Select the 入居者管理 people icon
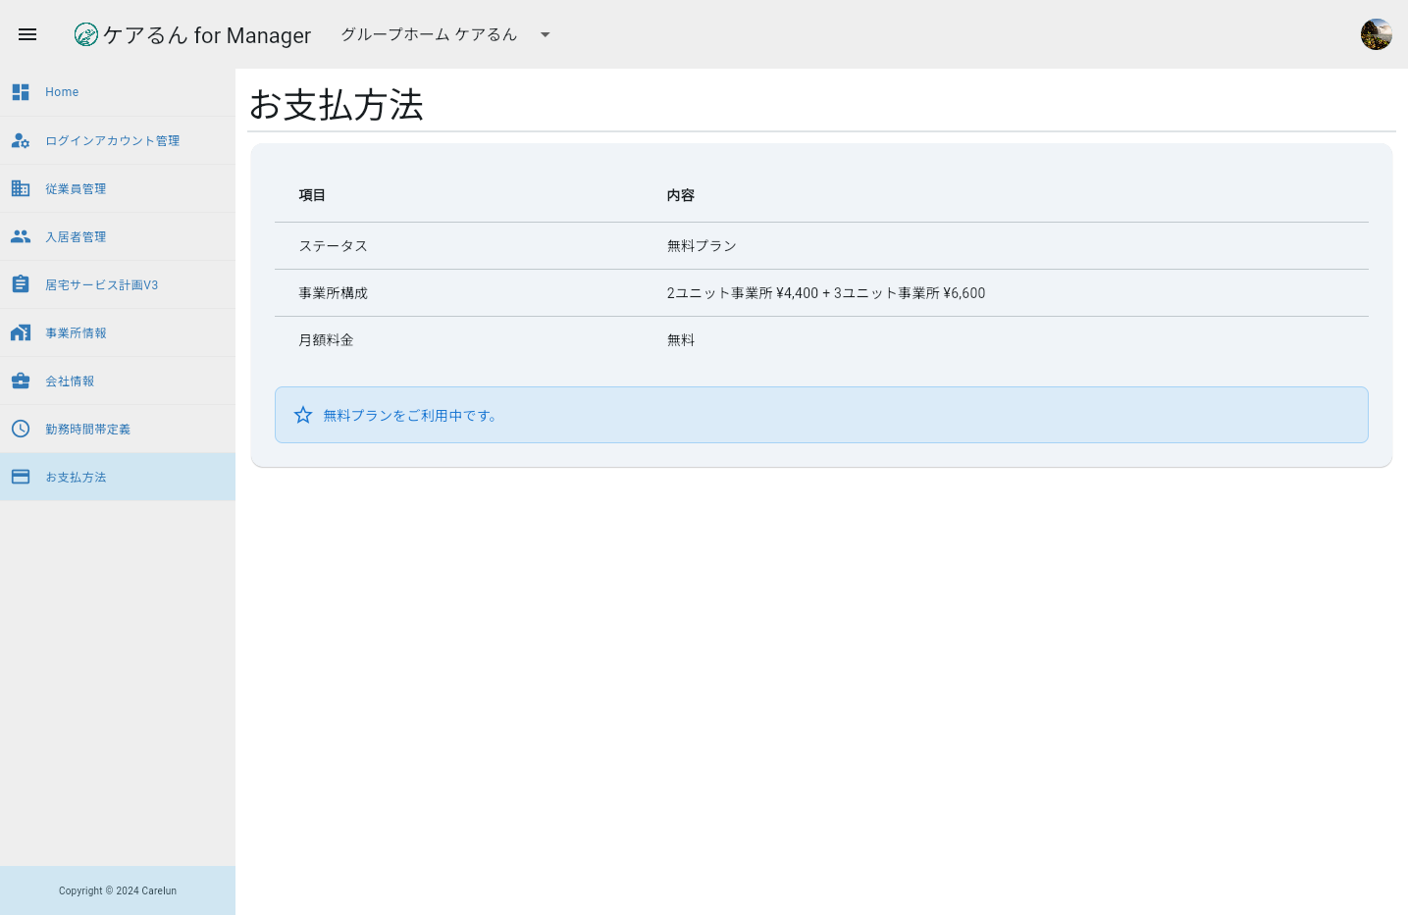The image size is (1408, 915). coord(21,236)
